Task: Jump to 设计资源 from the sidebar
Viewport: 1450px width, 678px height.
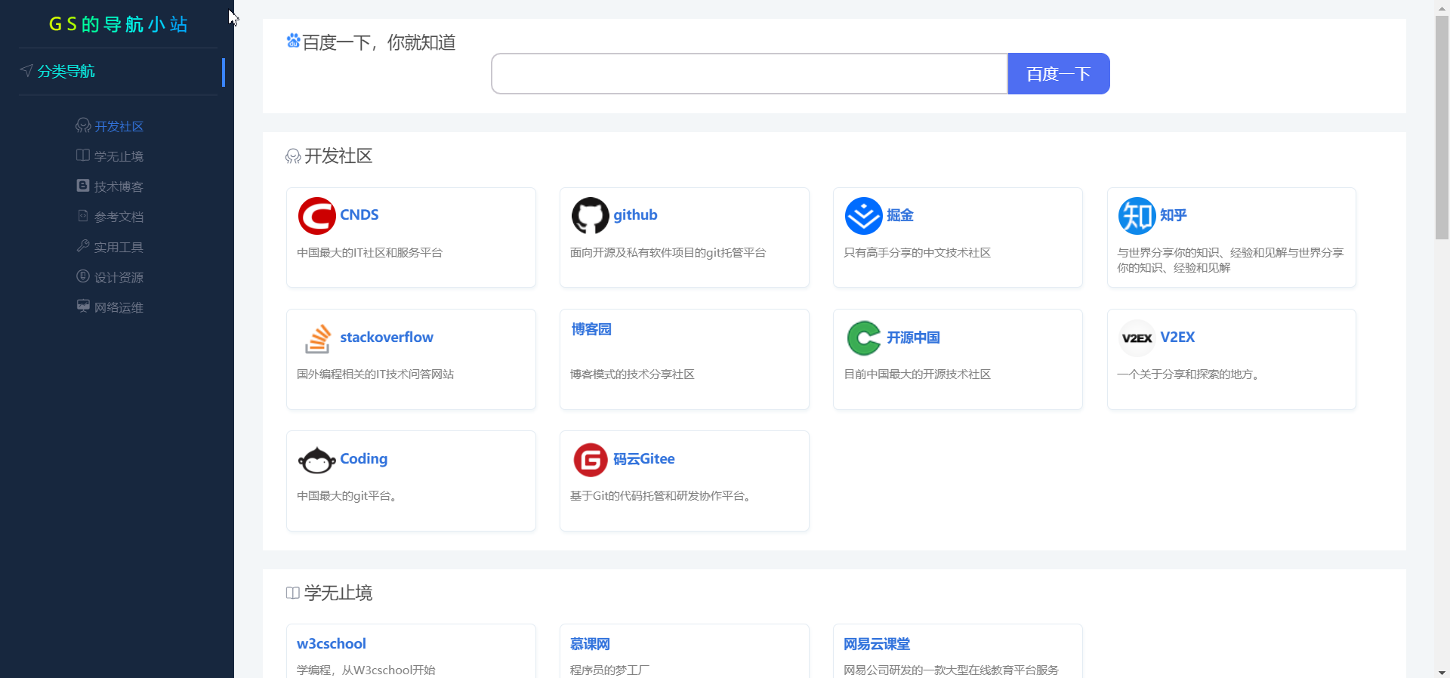Action: 119,277
